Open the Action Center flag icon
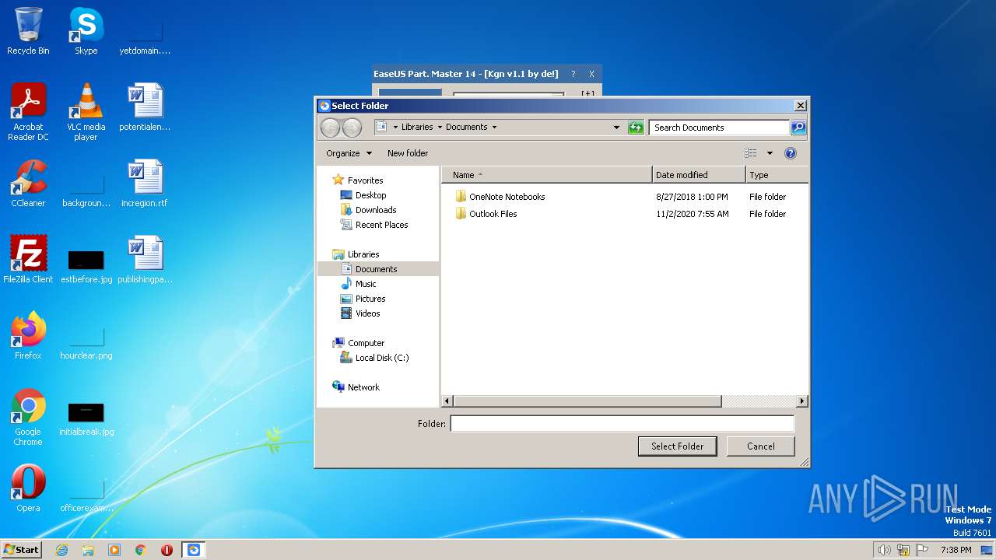This screenshot has height=560, width=996. [922, 550]
